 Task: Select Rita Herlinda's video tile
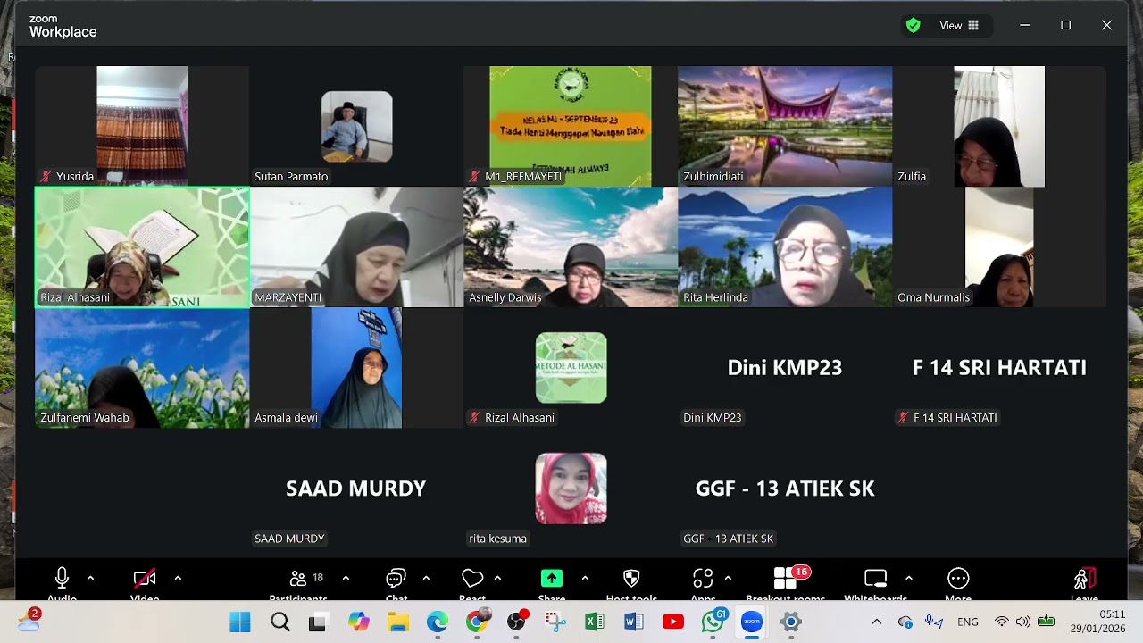coord(785,247)
